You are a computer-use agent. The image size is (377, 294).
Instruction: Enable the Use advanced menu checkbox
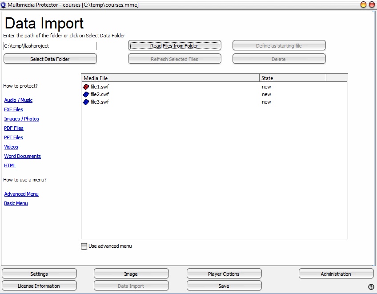coord(84,246)
